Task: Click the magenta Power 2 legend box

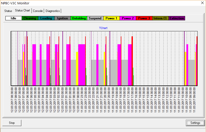Action: click(x=128, y=18)
